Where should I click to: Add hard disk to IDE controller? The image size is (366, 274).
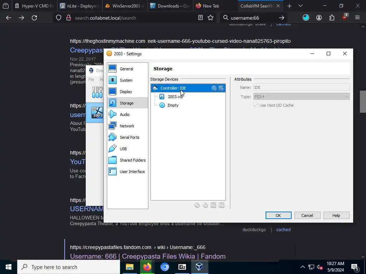(x=221, y=88)
